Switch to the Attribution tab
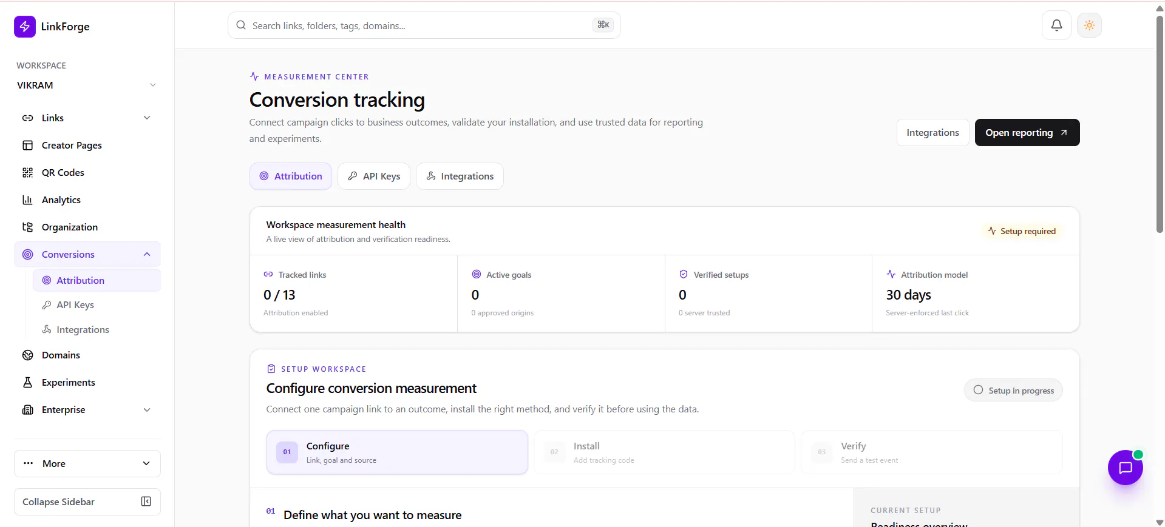The height and width of the screenshot is (527, 1165). pos(291,176)
